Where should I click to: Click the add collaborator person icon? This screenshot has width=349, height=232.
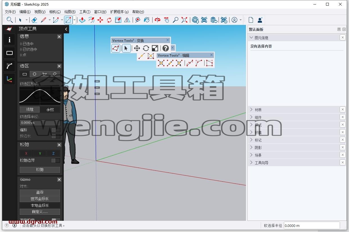click(x=260, y=20)
